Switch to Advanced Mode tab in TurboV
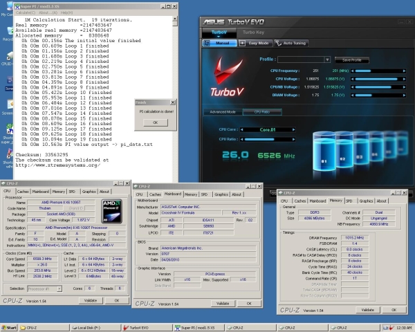The width and height of the screenshot is (415, 332). tap(223, 112)
